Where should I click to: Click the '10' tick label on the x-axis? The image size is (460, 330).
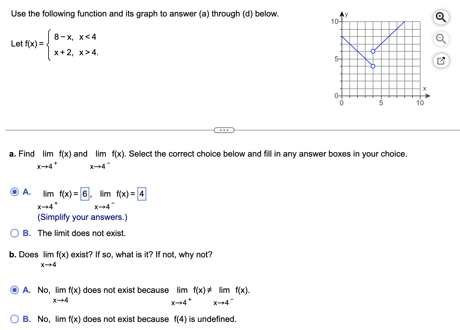(420, 103)
